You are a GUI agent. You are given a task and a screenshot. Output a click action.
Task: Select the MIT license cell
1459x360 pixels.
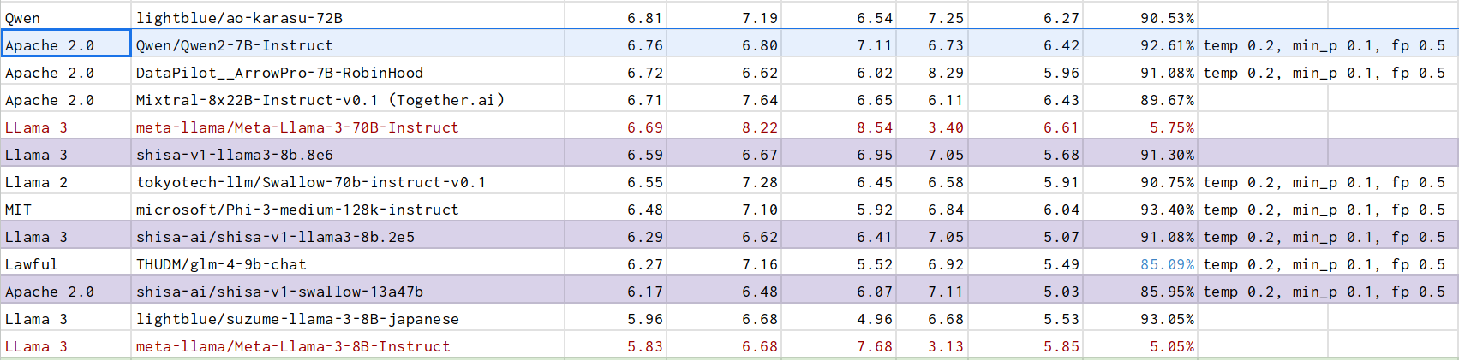pos(18,210)
